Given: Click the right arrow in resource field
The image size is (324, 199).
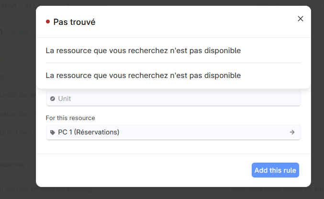Looking at the screenshot, I should point(292,132).
